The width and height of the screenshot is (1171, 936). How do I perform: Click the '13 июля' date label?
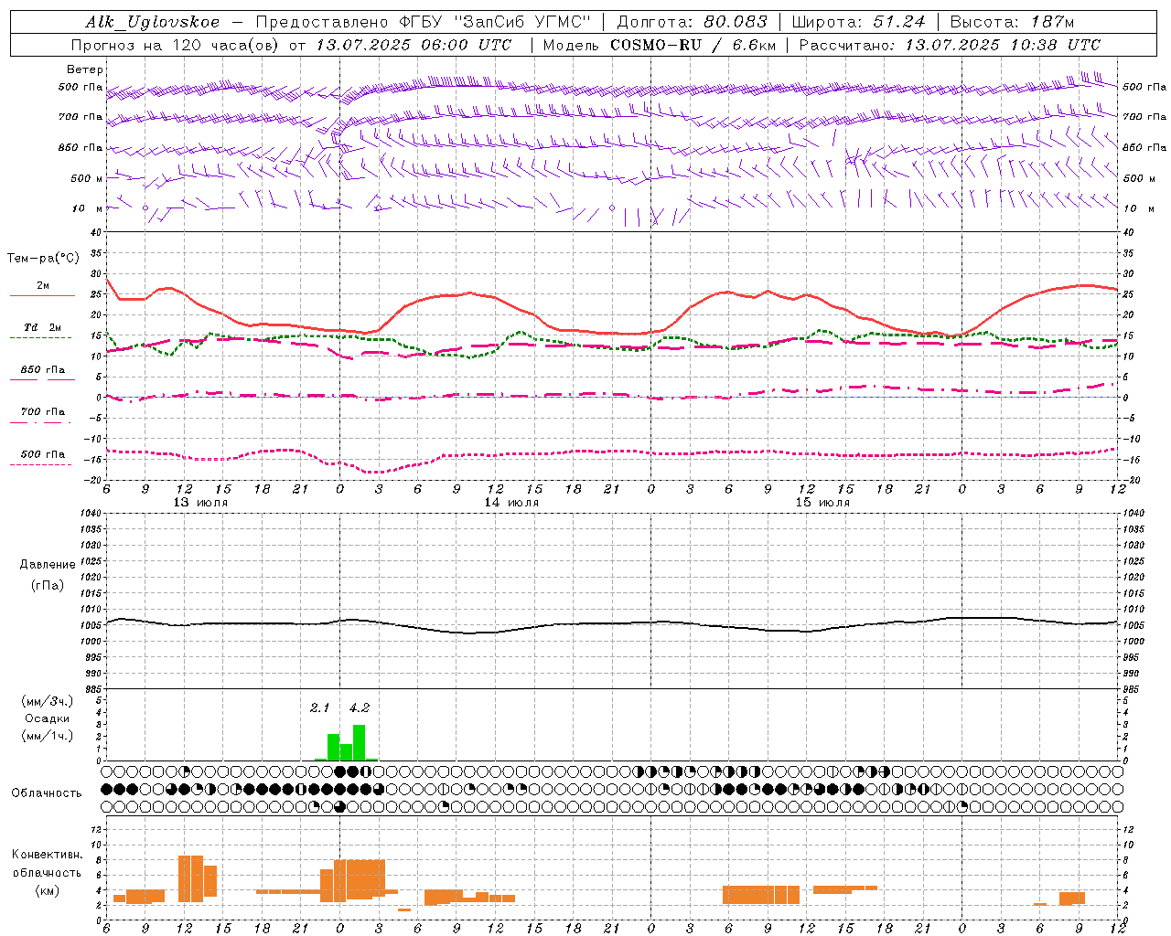[200, 503]
